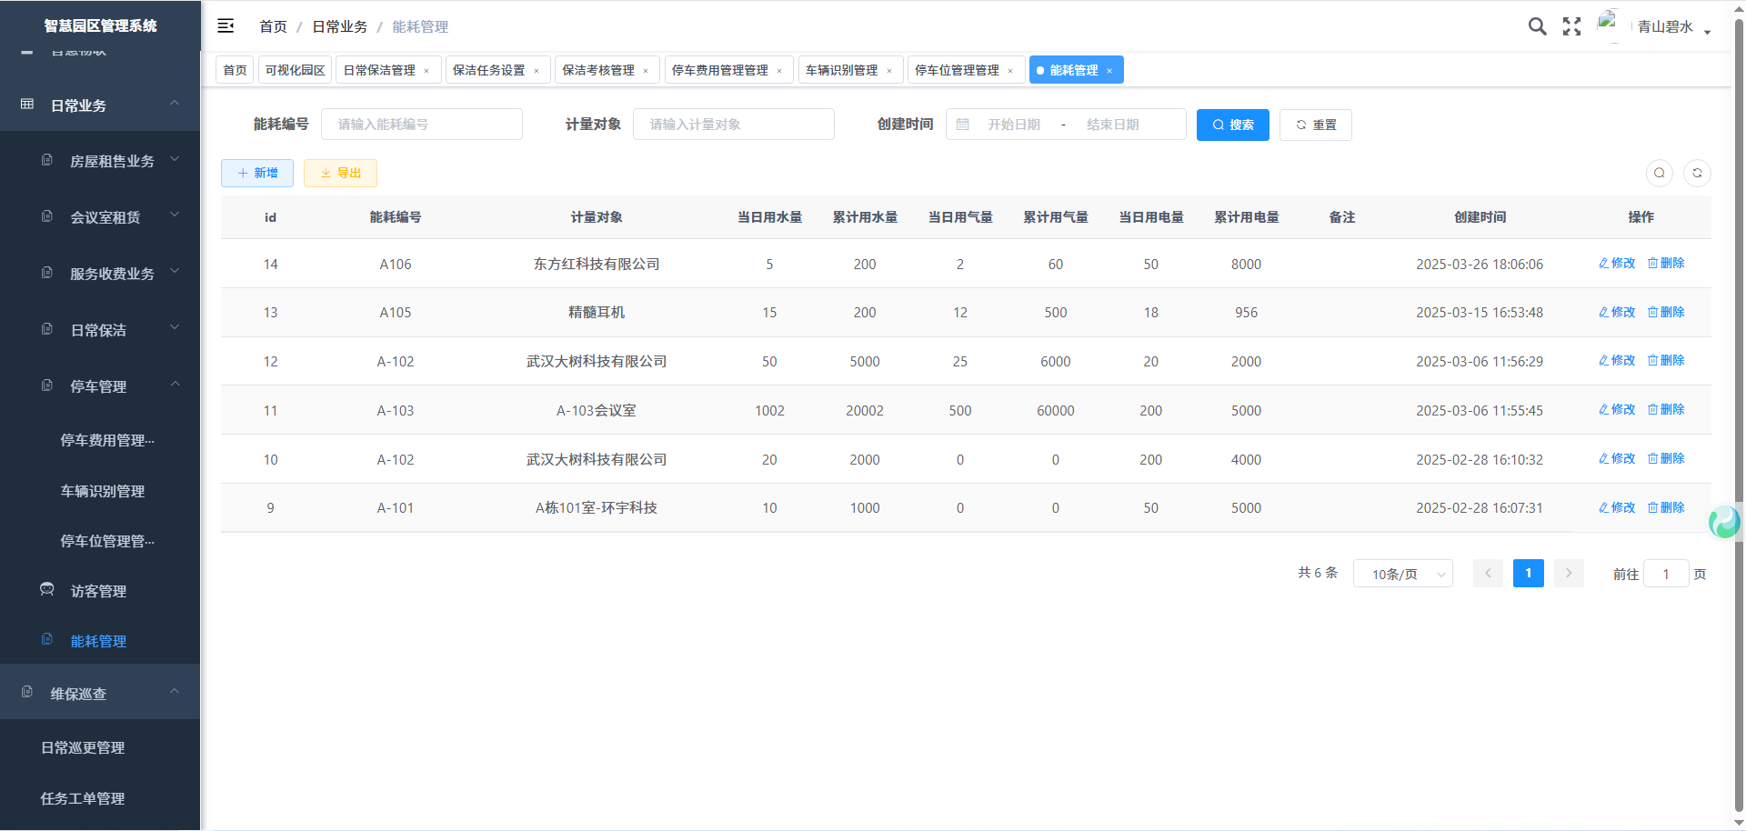This screenshot has height=831, width=1746.
Task: Collapse the 停车管理 sidebar menu
Action: pos(112,386)
